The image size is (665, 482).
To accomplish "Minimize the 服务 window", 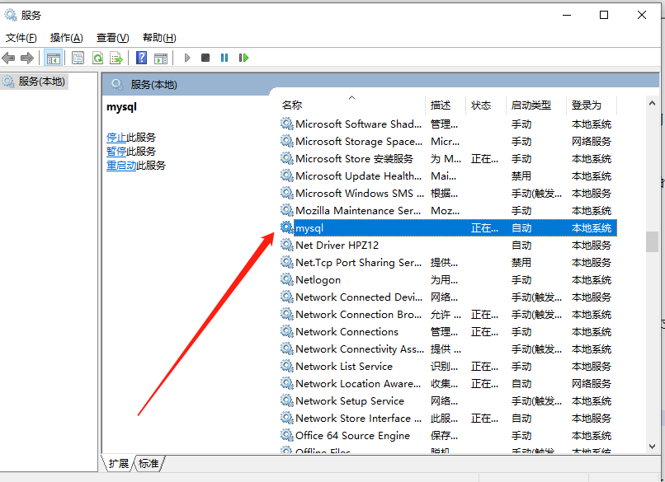I will (x=567, y=15).
